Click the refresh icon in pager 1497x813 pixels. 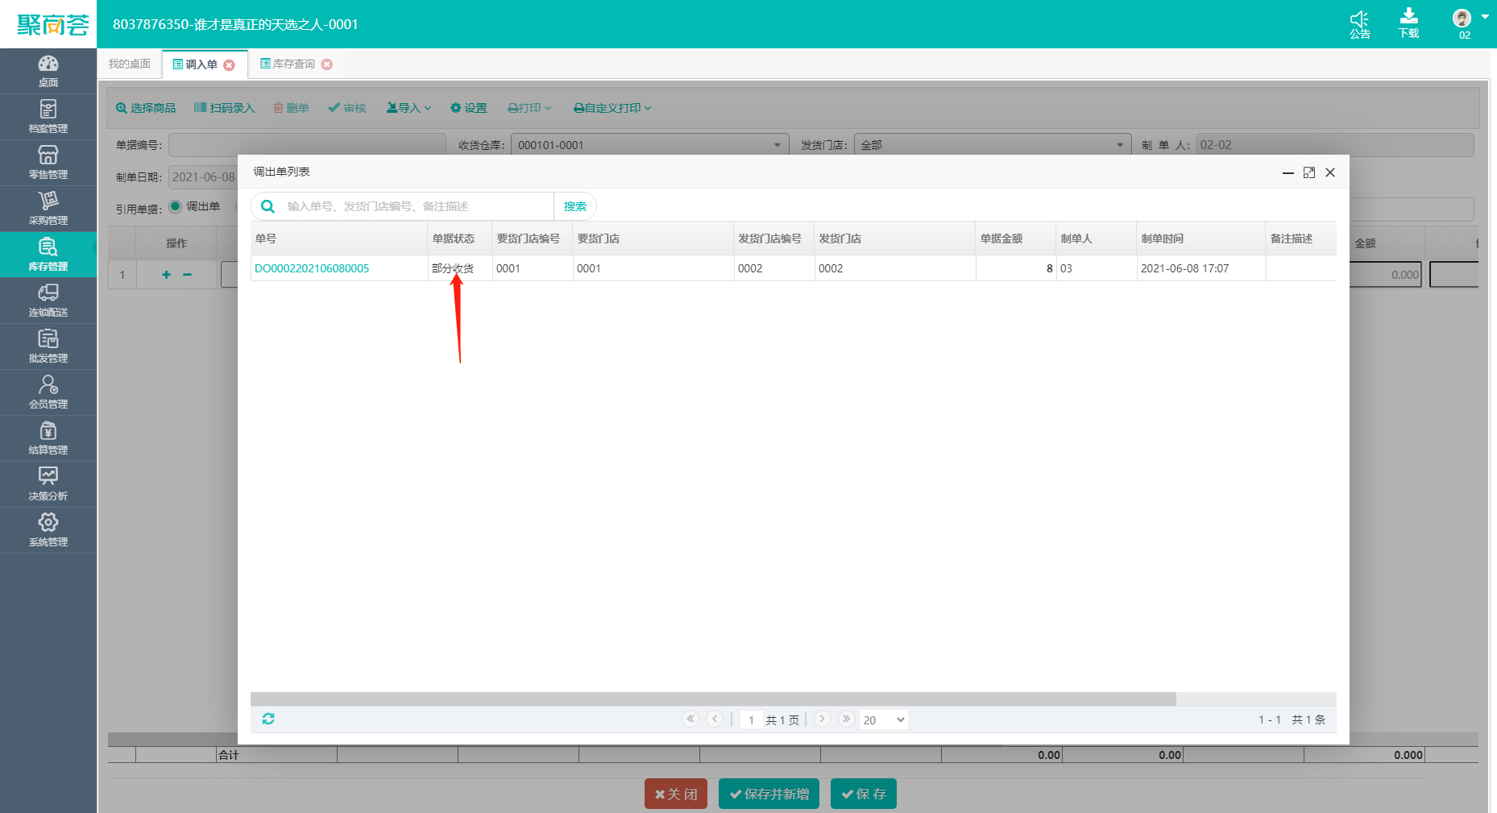pos(268,719)
